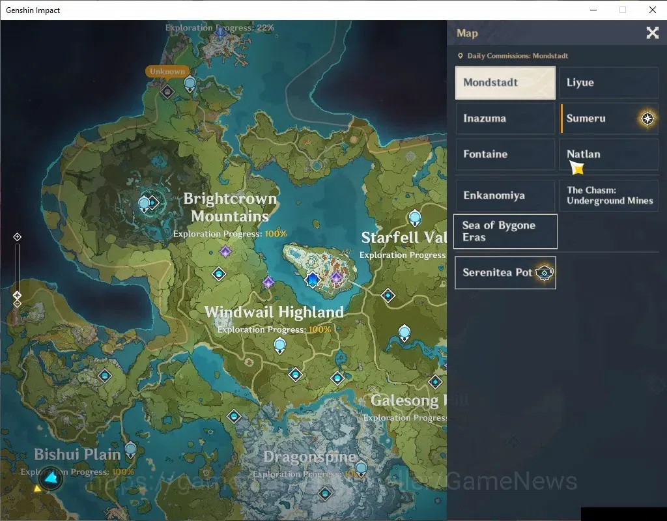Screen dimensions: 667x521
Task: Click the zoom slider handle
Action: pyautogui.click(x=17, y=295)
